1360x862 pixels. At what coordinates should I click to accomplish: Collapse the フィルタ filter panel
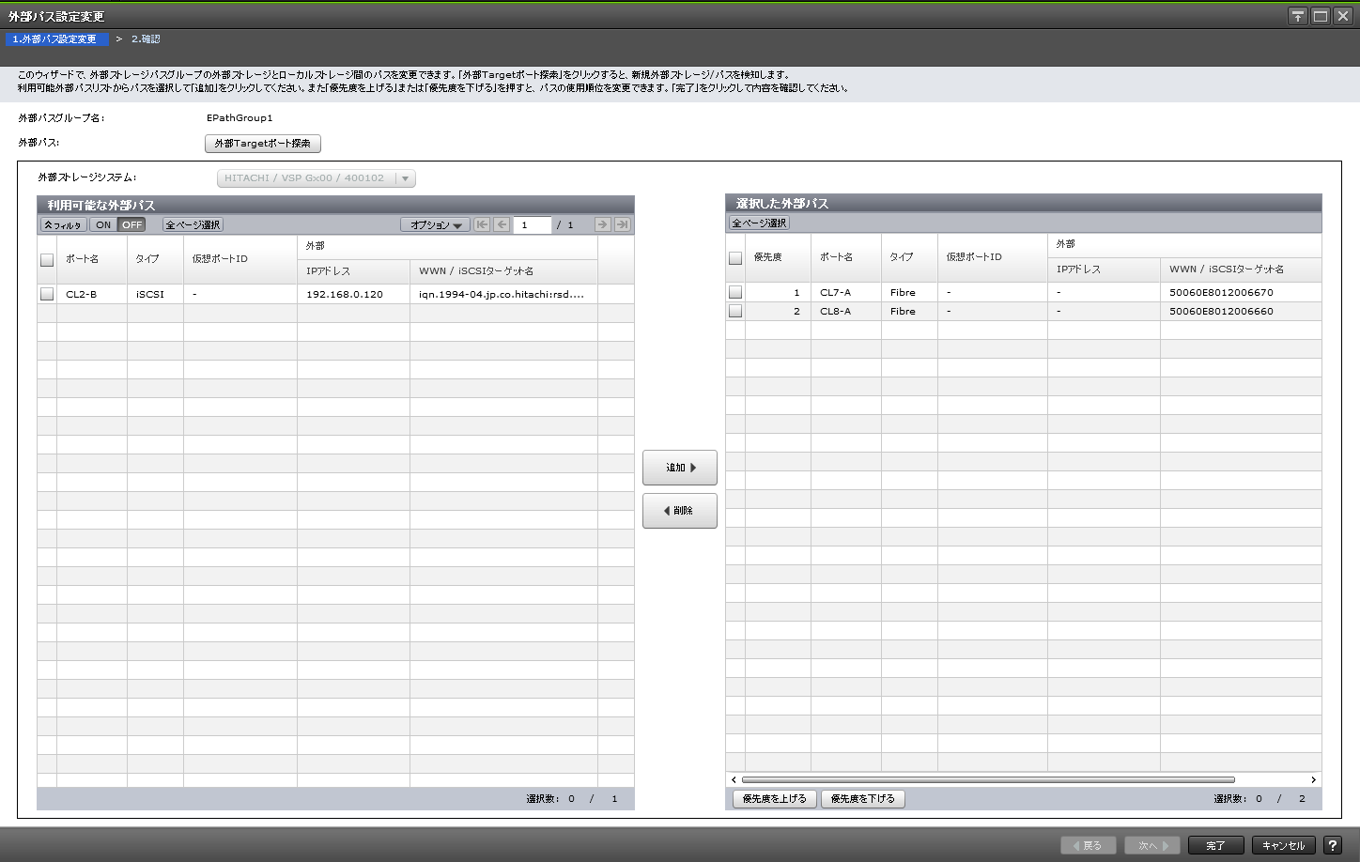tap(63, 224)
